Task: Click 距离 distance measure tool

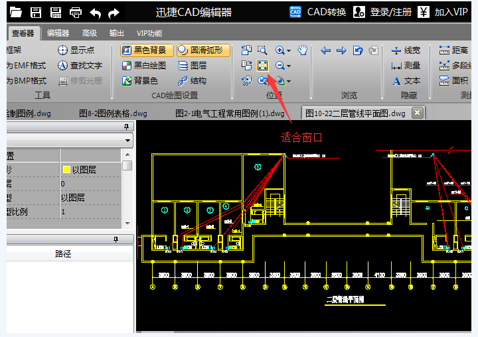Action: coord(453,50)
